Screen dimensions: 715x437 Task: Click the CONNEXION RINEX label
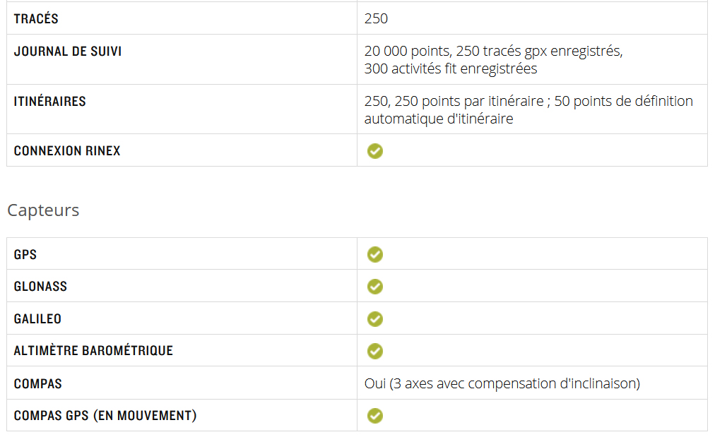click(67, 151)
